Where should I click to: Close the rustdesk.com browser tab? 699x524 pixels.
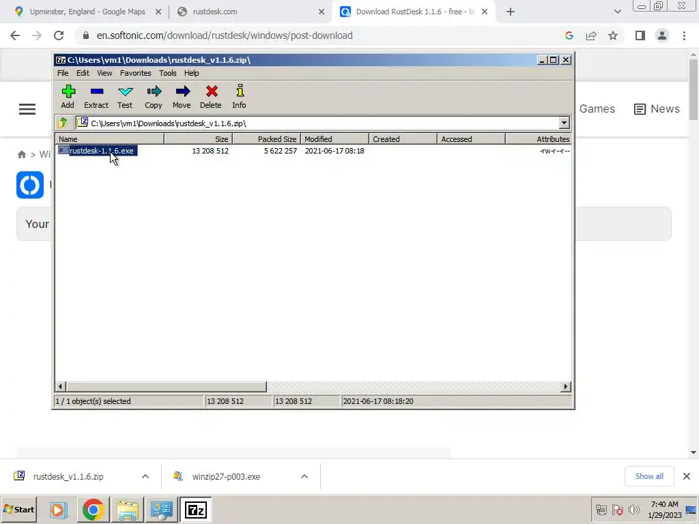tap(322, 12)
